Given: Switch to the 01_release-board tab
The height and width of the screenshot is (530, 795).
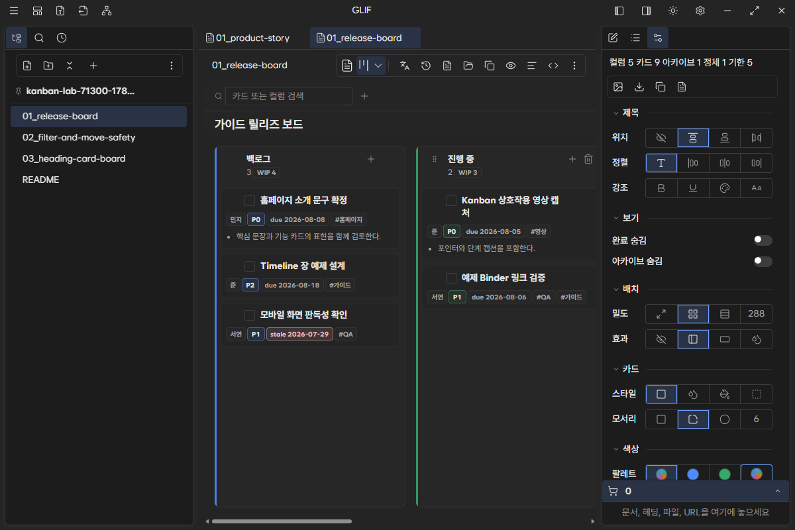Looking at the screenshot, I should click(x=365, y=38).
